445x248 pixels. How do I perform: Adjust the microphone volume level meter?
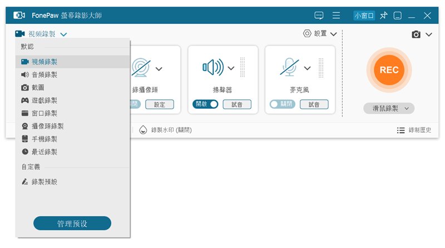(x=321, y=67)
